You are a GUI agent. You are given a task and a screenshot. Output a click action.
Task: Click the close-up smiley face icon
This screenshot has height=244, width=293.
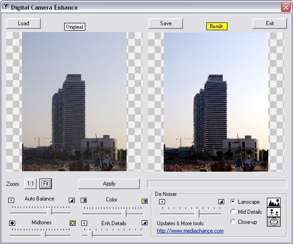[x=273, y=222]
